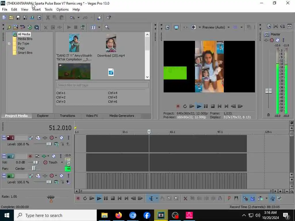This screenshot has height=221, width=295.
Task: Open a project with the folder icon
Action: [11, 18]
